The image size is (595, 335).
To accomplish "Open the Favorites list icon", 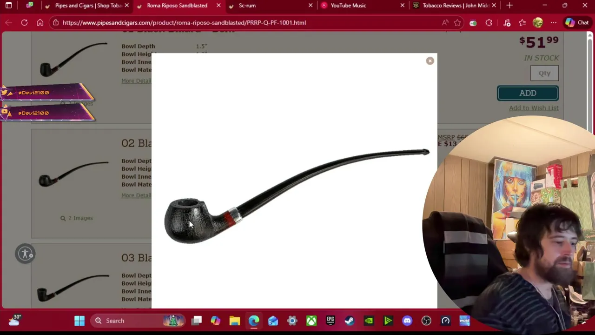I will 522,22.
